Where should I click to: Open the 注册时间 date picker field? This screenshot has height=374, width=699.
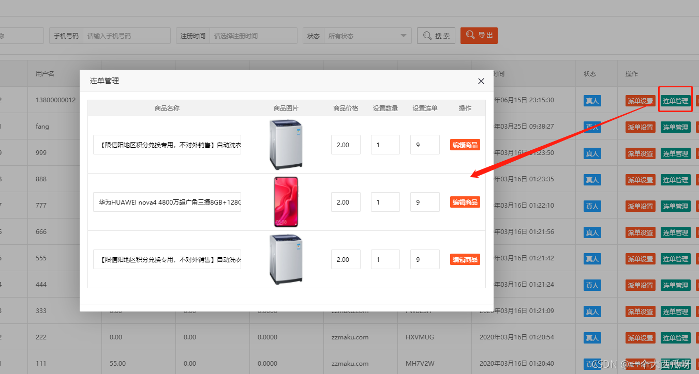coord(253,35)
